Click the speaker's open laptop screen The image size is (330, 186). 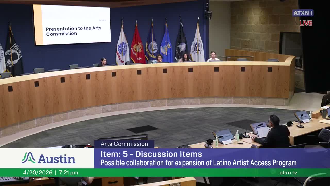coord(263,132)
